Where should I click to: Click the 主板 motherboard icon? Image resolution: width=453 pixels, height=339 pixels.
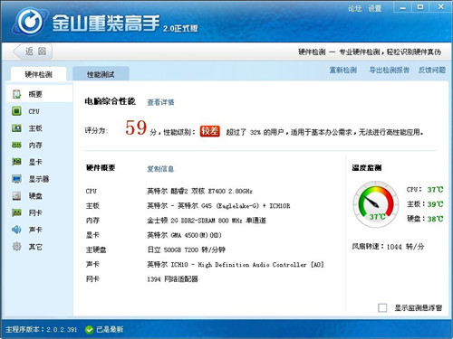pyautogui.click(x=16, y=128)
